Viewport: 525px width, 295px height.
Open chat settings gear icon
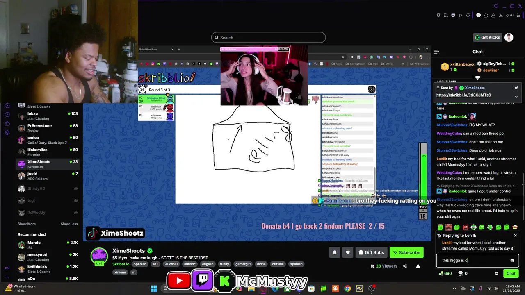[x=497, y=273]
